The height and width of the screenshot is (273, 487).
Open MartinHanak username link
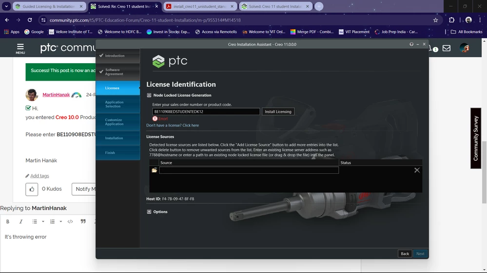(x=56, y=95)
